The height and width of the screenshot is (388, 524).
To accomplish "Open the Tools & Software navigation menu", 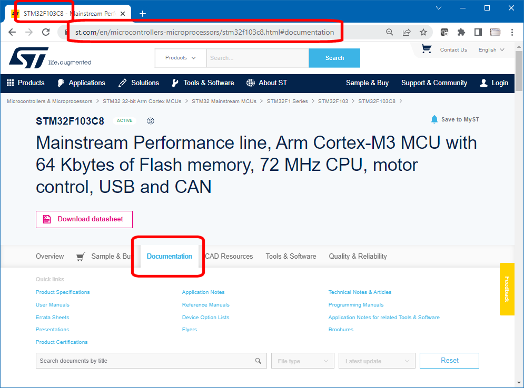I will click(x=203, y=83).
